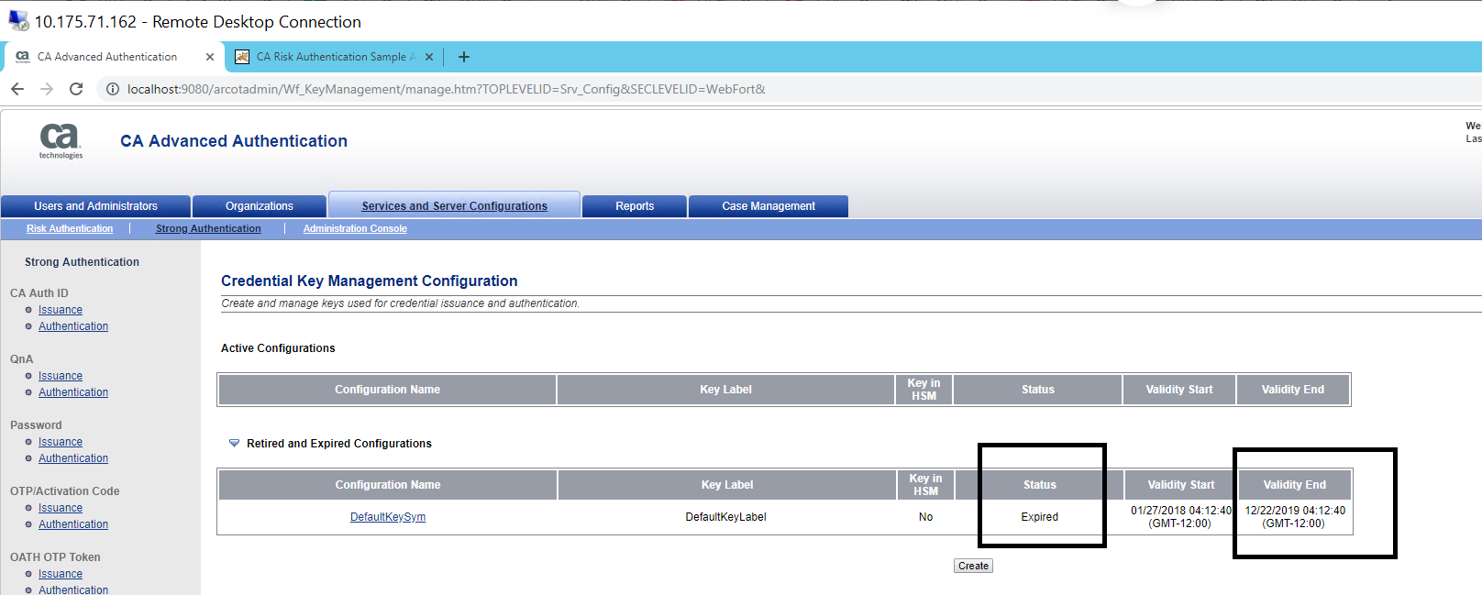Viewport: 1482px width, 595px height.
Task: Open the Organizations tab
Action: pos(260,206)
